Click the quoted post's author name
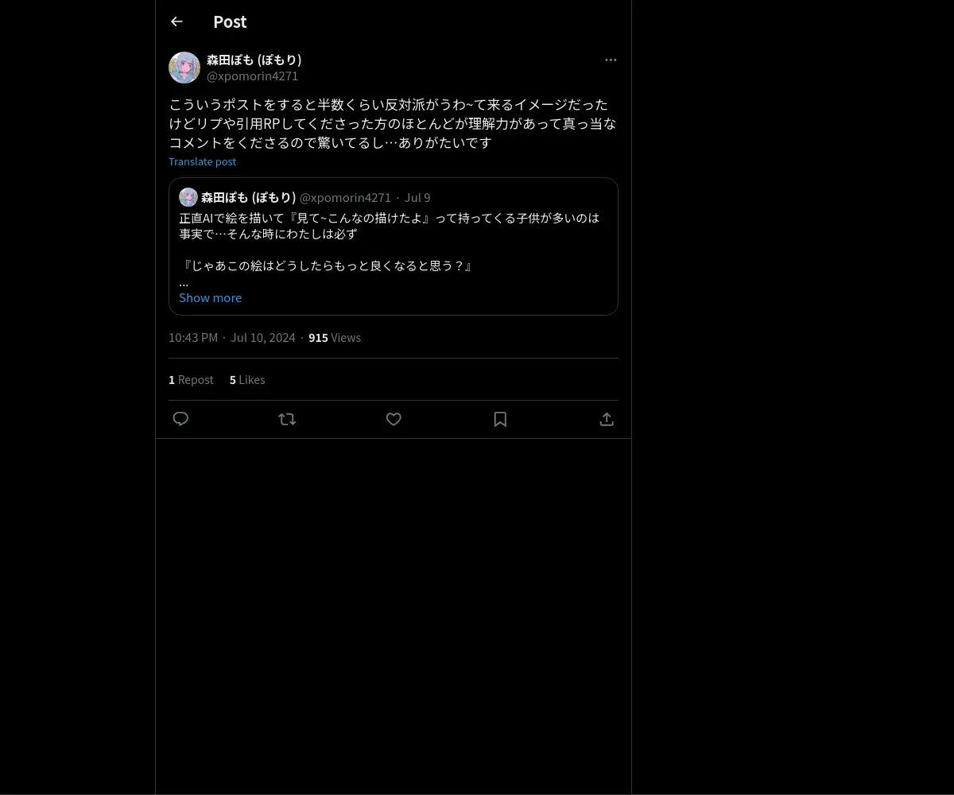954x795 pixels. [x=248, y=197]
